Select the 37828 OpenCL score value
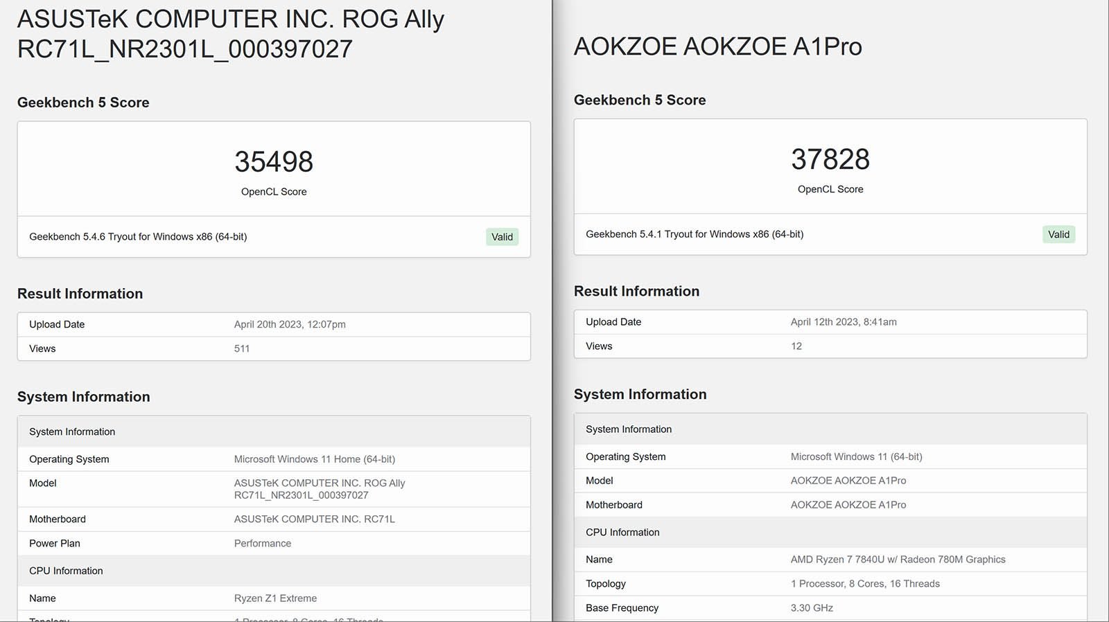 click(x=830, y=159)
